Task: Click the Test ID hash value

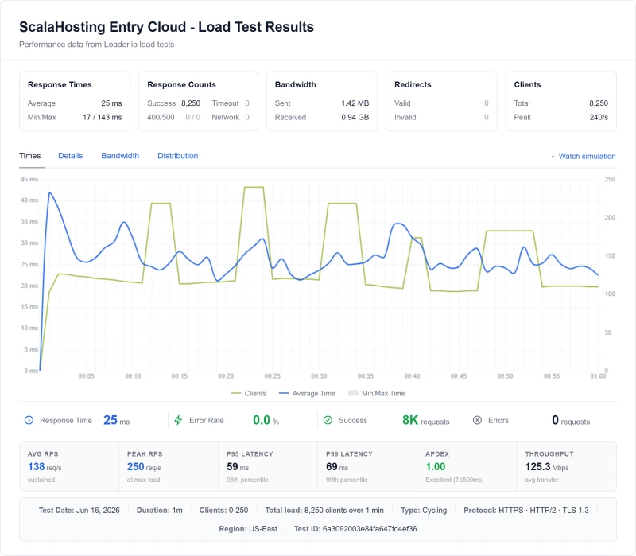Action: pyautogui.click(x=370, y=529)
